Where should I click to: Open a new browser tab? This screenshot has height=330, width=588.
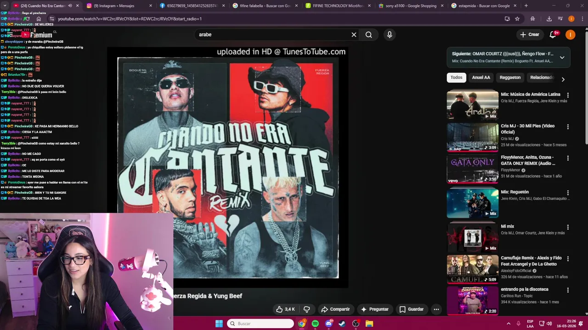[x=526, y=6]
